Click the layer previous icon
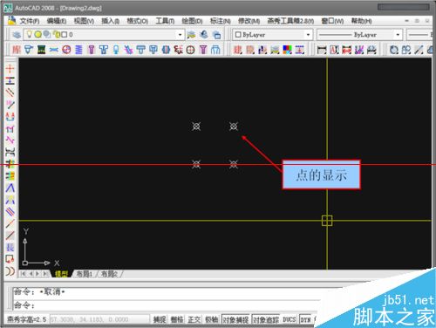 coord(204,35)
